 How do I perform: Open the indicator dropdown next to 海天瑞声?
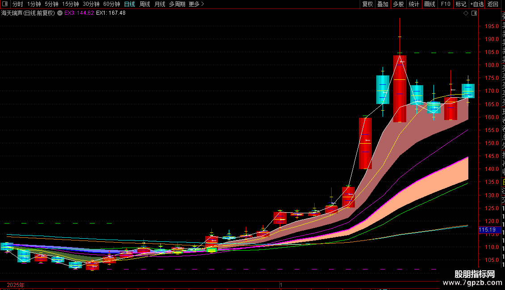(60, 13)
